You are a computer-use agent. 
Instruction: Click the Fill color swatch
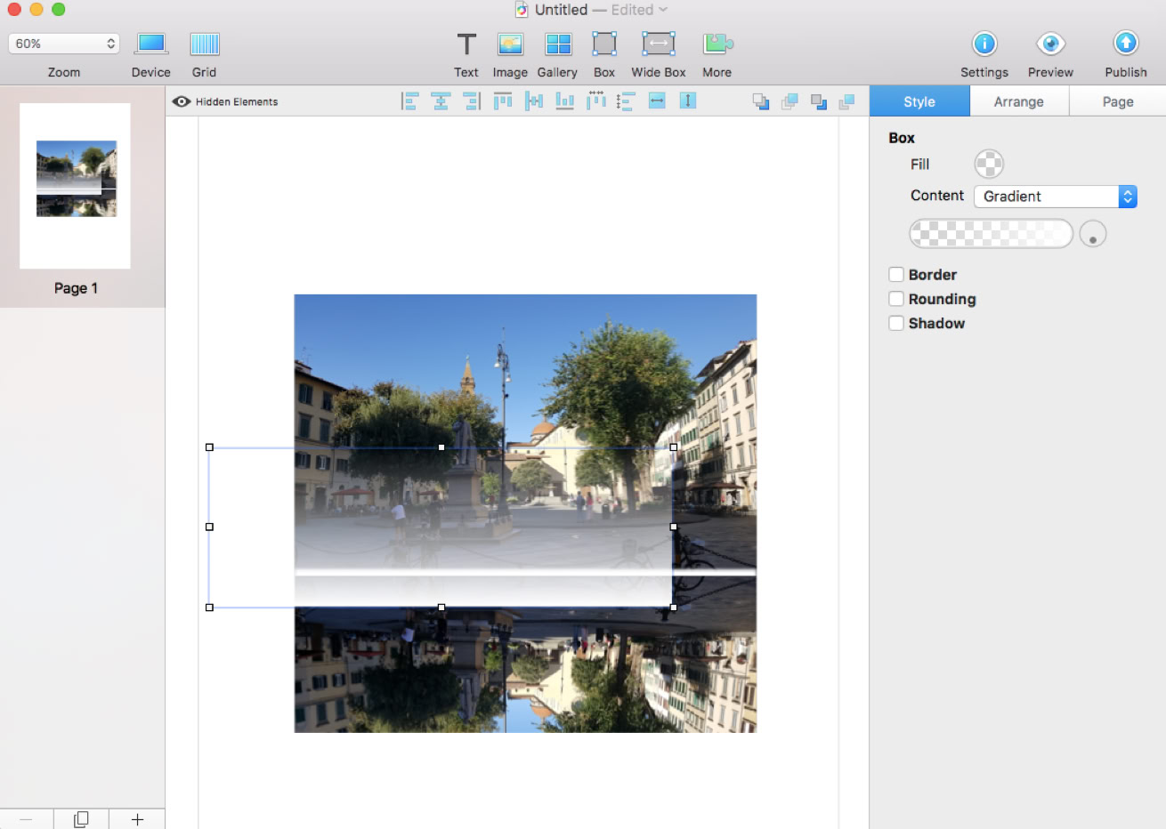point(989,165)
